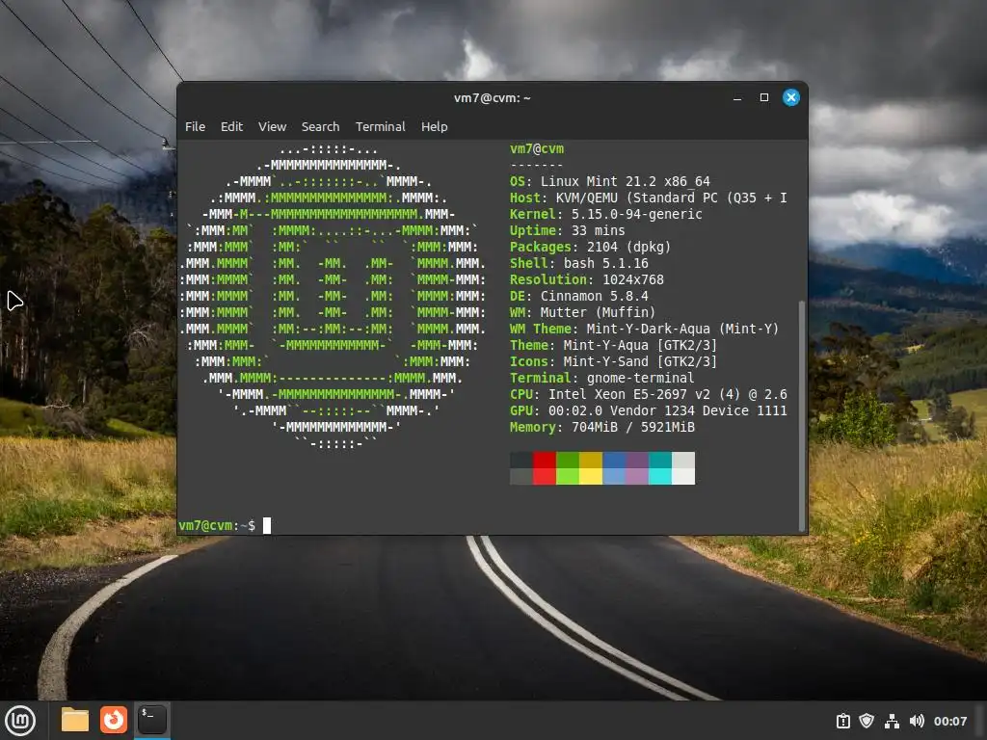Open the sound volume tray icon
Screen dimensions: 987x740
coord(917,721)
